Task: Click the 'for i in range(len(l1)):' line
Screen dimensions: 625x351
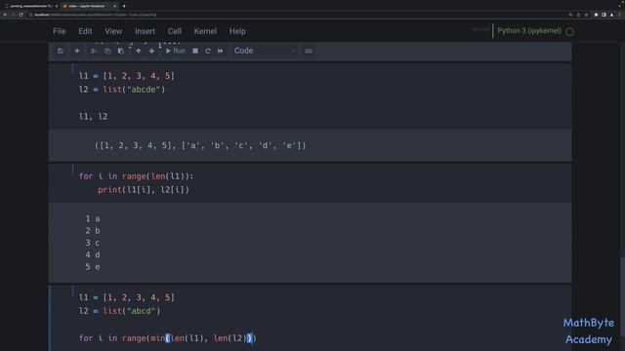Action: pos(136,176)
